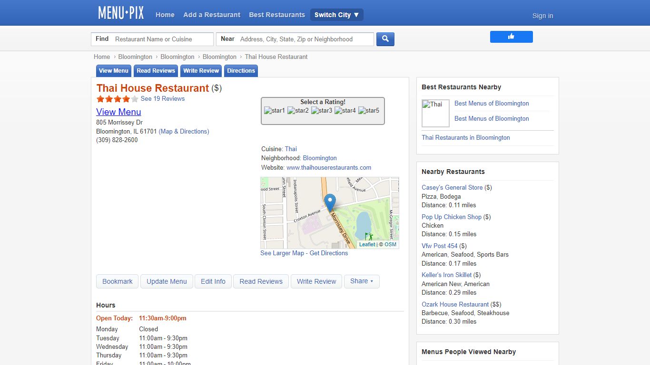Open Casey's General Store listing
The height and width of the screenshot is (365, 650).
point(452,188)
